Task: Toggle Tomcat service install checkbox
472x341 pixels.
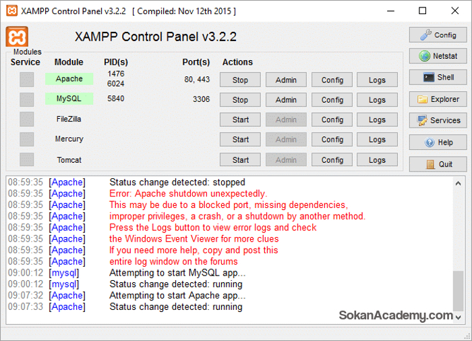Action: tap(26, 159)
